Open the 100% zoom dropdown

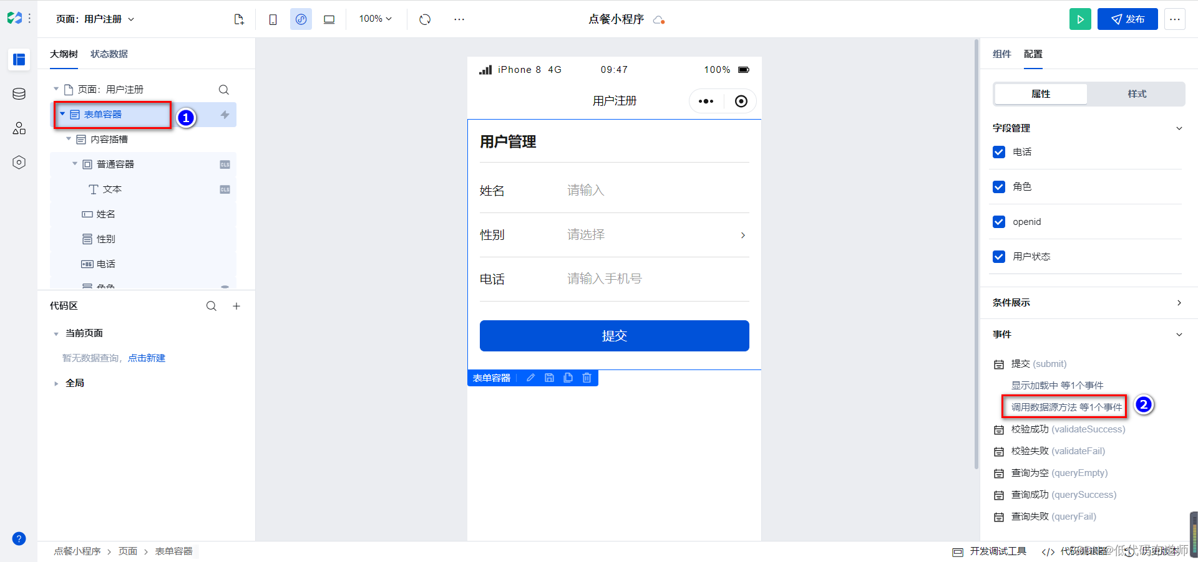coord(376,19)
